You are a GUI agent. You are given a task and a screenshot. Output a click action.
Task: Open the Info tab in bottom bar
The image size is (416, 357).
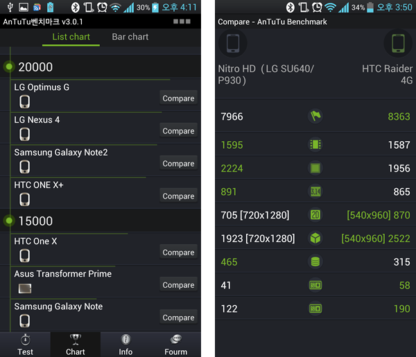(125, 345)
